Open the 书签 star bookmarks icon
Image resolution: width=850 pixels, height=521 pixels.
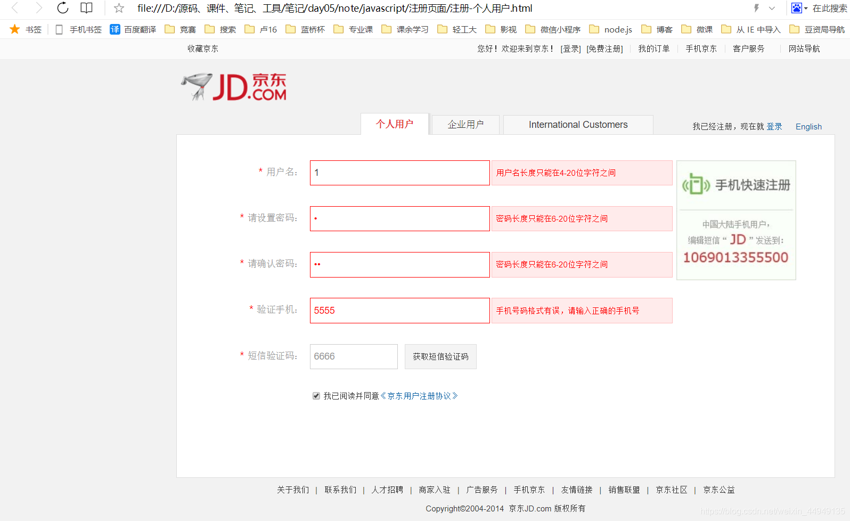tap(14, 29)
